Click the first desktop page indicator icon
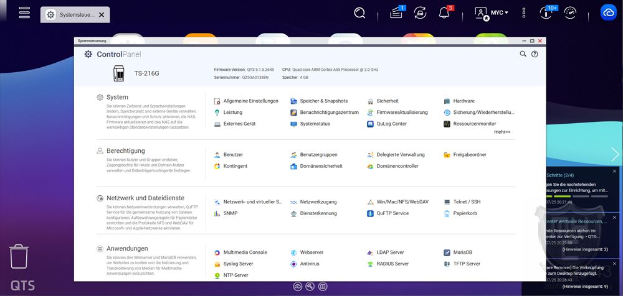The image size is (623, 296). [x=298, y=286]
